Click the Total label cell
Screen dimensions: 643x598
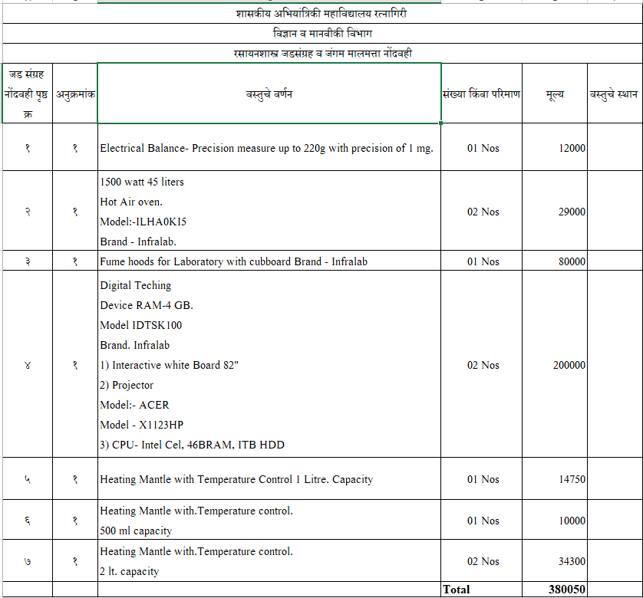coord(481,590)
